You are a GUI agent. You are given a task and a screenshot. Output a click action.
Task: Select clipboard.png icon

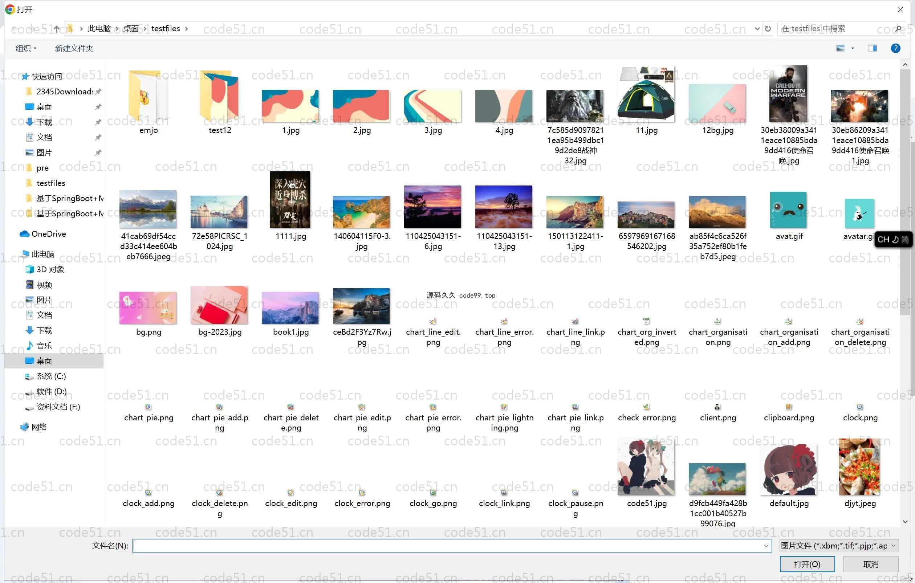point(789,407)
